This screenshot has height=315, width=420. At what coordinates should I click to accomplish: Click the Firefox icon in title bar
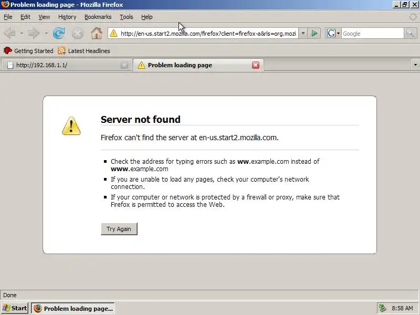click(x=5, y=5)
